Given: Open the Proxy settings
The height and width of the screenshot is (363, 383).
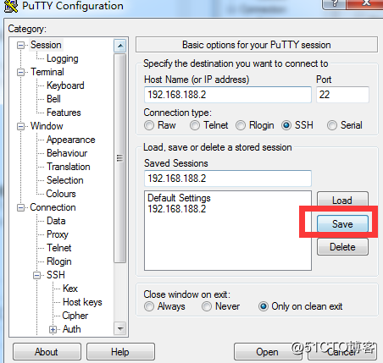Looking at the screenshot, I should coord(58,234).
